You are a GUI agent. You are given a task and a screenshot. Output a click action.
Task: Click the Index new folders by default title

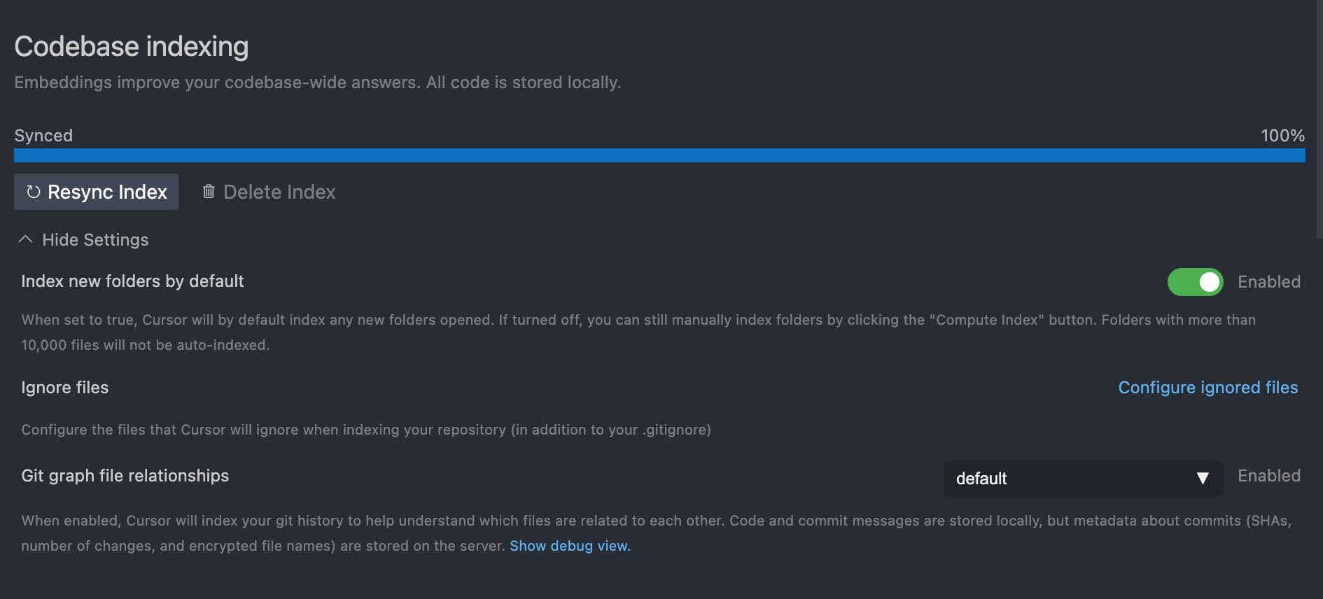click(132, 281)
